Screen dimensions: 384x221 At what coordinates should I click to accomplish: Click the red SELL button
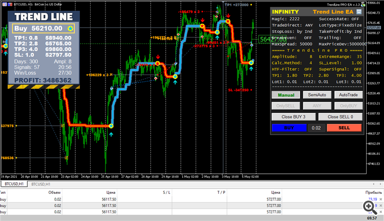click(344, 128)
